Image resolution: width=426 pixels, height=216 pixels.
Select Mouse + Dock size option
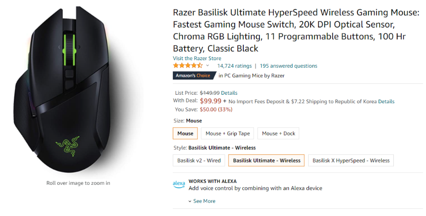click(x=278, y=133)
